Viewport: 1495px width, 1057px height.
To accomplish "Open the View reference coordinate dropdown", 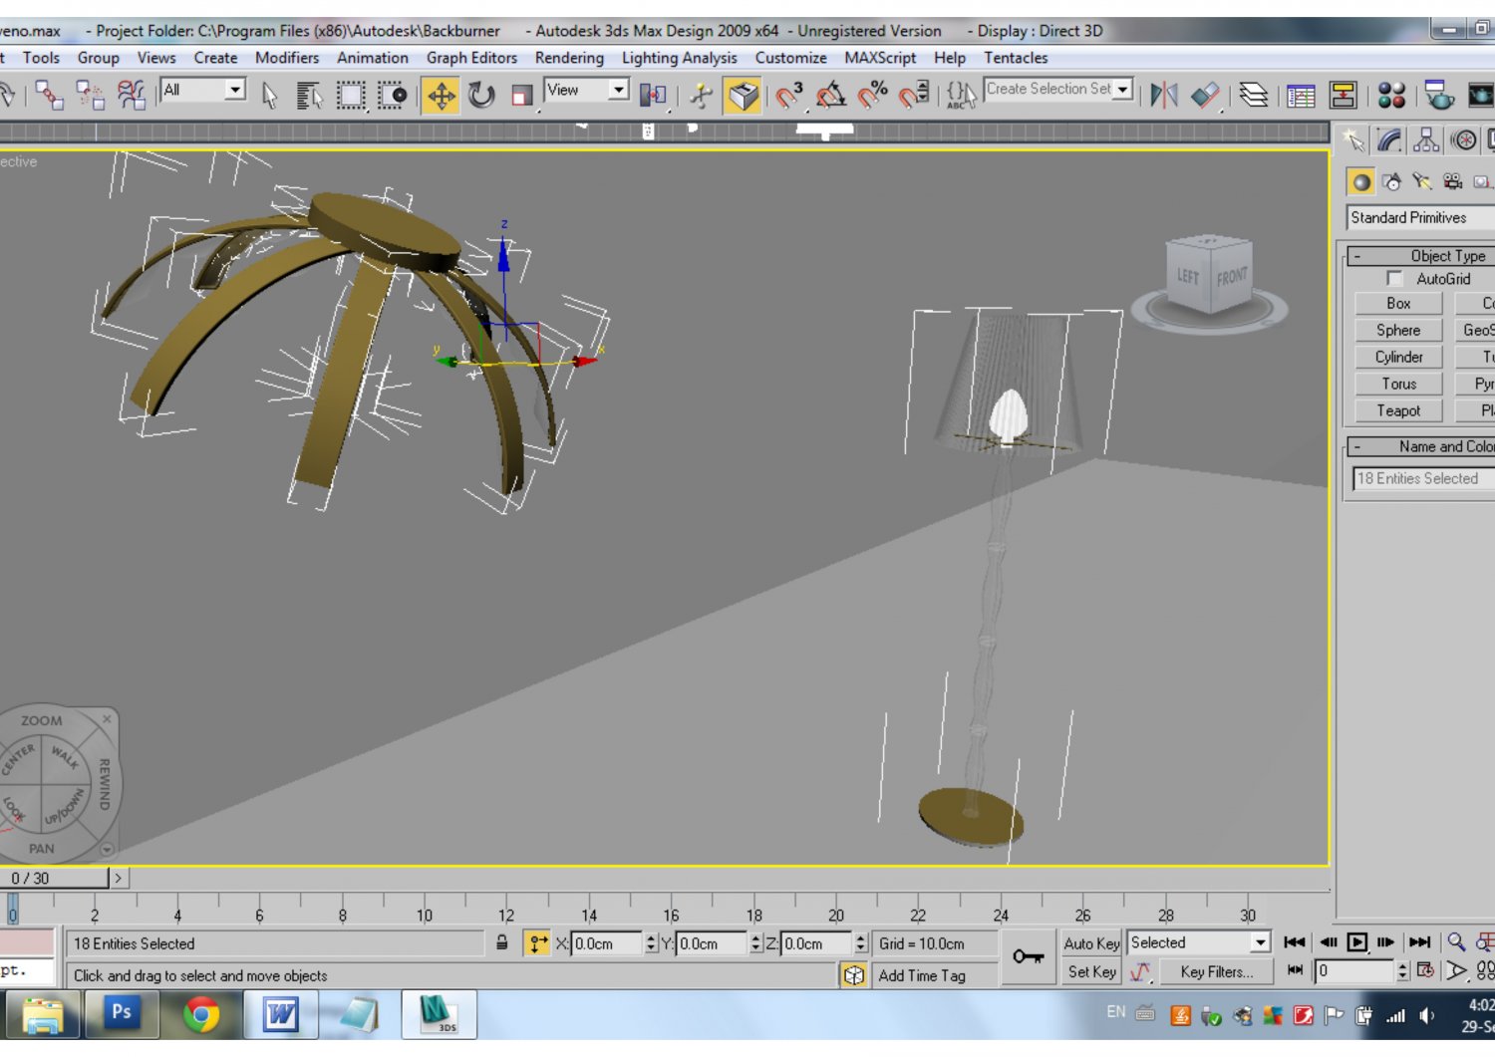I will click(616, 90).
